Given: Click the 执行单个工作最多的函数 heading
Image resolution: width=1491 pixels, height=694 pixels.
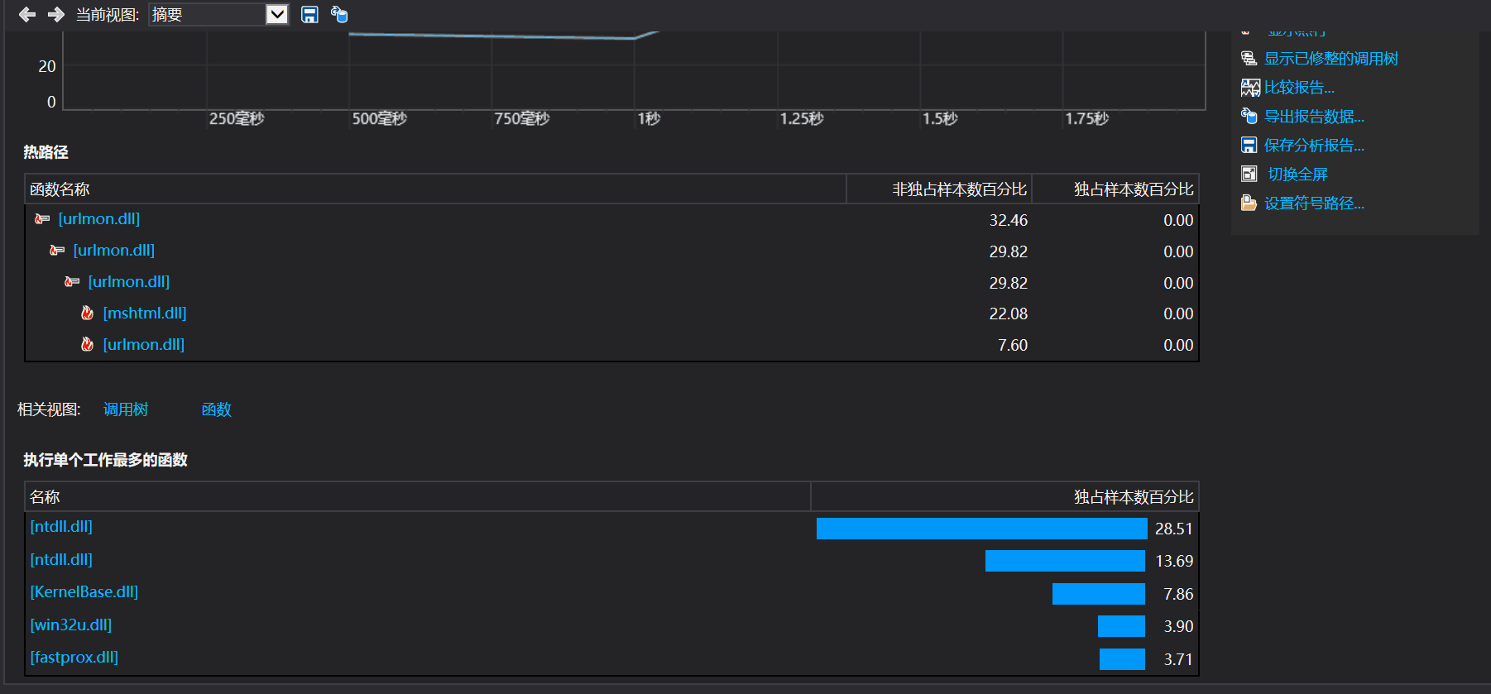Looking at the screenshot, I should [x=105, y=460].
